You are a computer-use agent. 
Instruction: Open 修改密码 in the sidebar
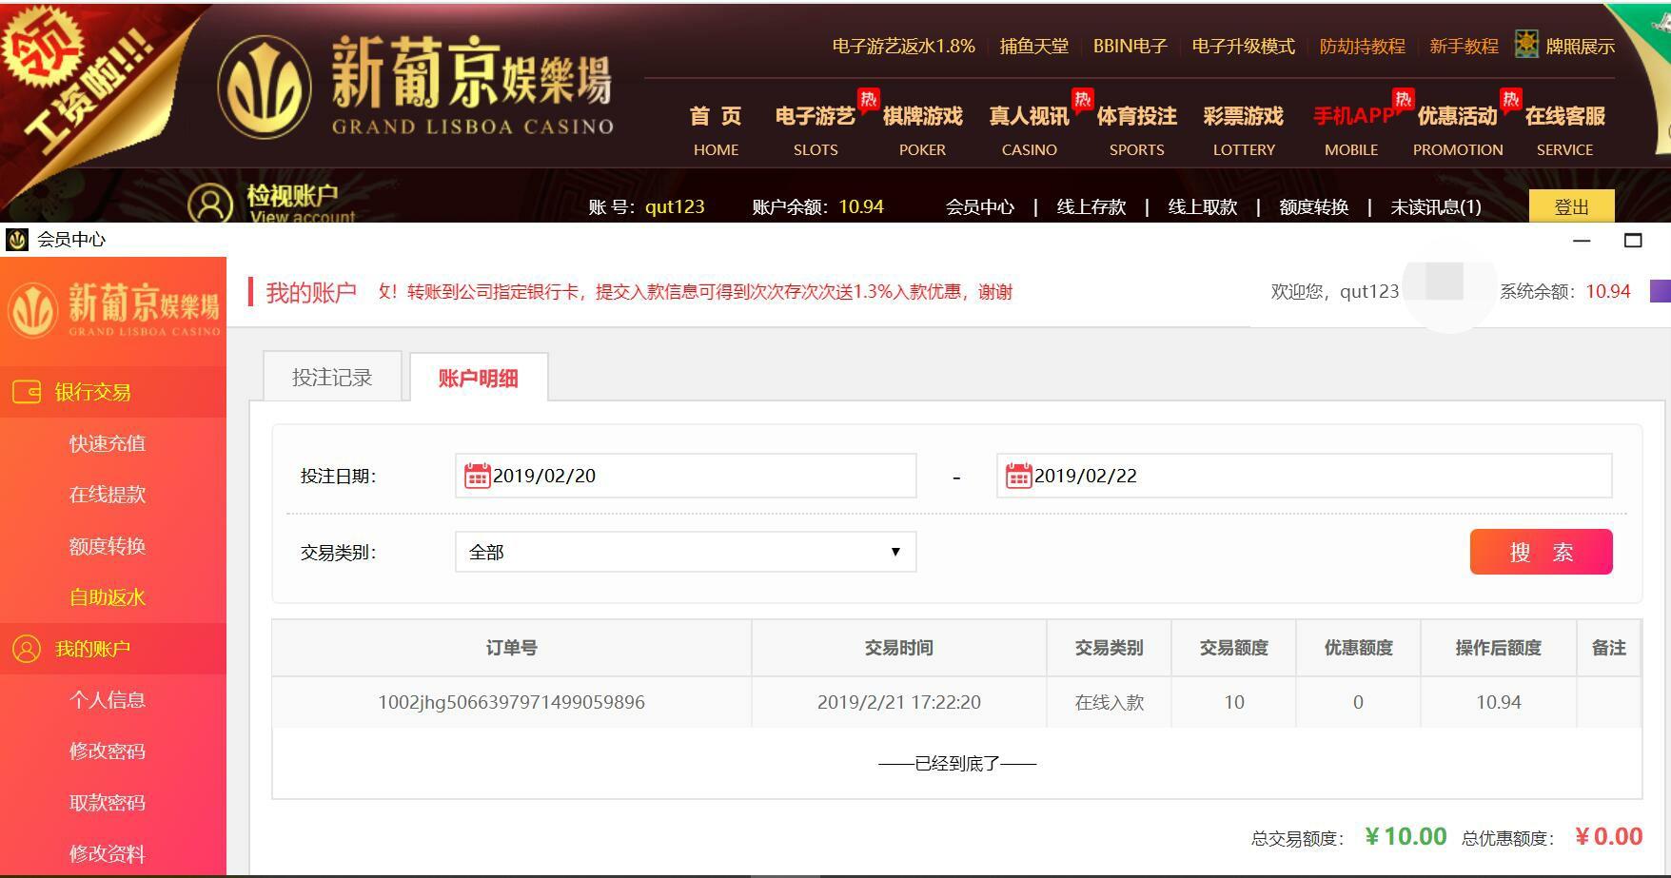107,751
